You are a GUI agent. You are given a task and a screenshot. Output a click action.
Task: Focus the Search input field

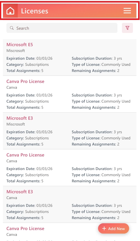[x=62, y=28]
